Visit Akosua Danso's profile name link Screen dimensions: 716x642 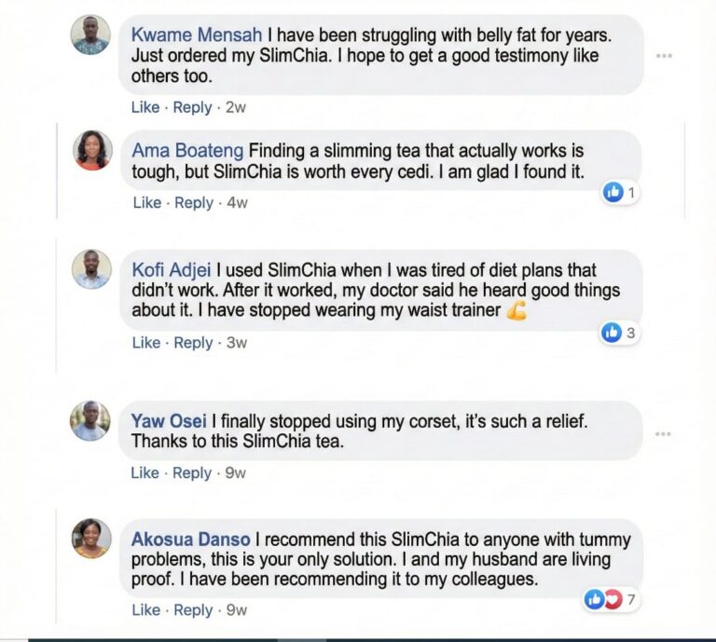point(191,540)
